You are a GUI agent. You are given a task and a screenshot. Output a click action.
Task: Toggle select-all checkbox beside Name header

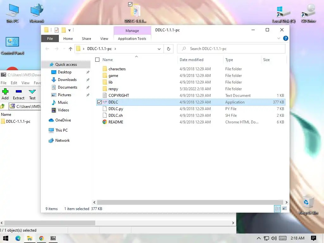[97, 60]
